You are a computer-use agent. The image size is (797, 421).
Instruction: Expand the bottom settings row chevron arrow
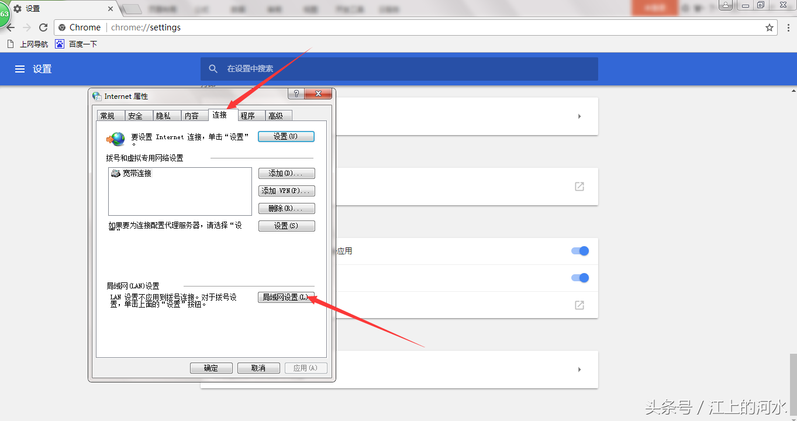point(579,370)
